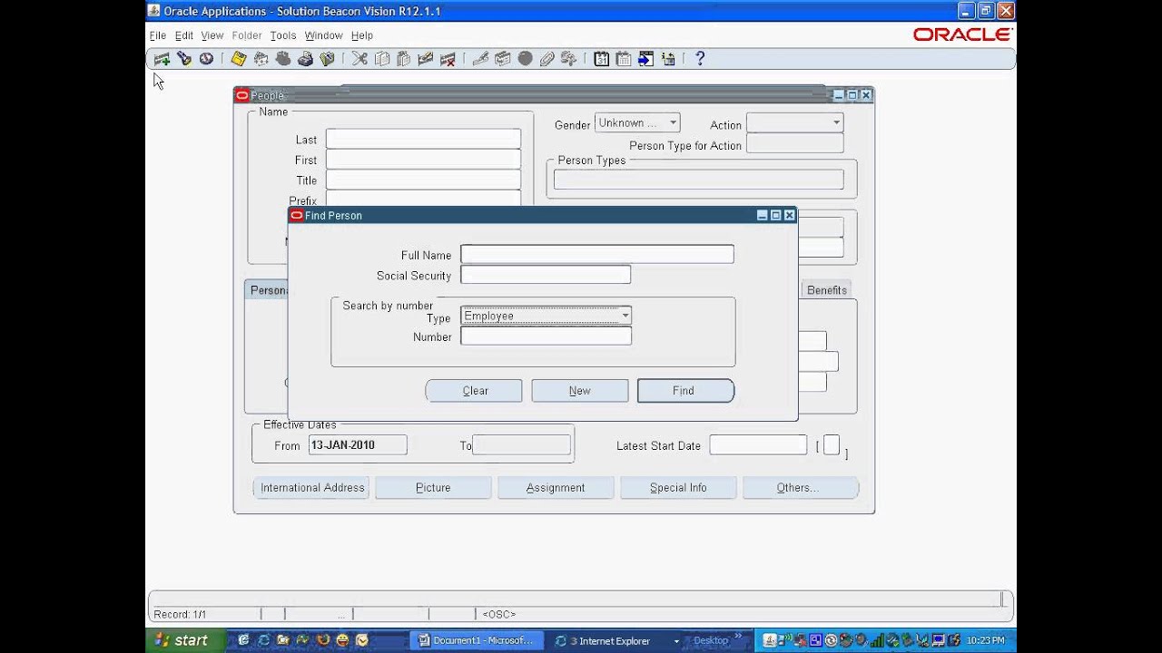
Task: Open the View menu
Action: (x=212, y=35)
